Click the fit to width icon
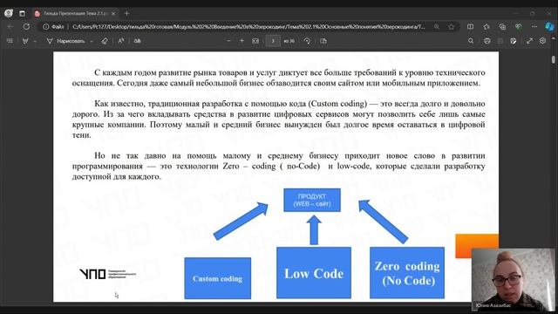558x314 pixels. coord(255,41)
